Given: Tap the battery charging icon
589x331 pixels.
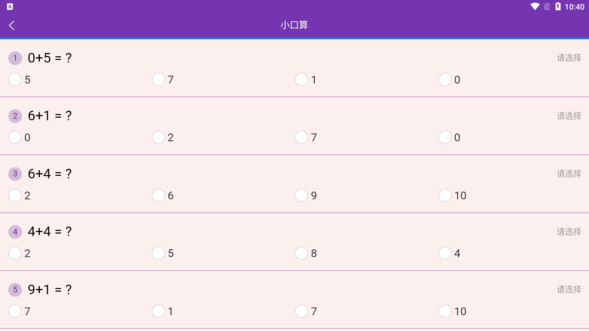Looking at the screenshot, I should (x=558, y=7).
